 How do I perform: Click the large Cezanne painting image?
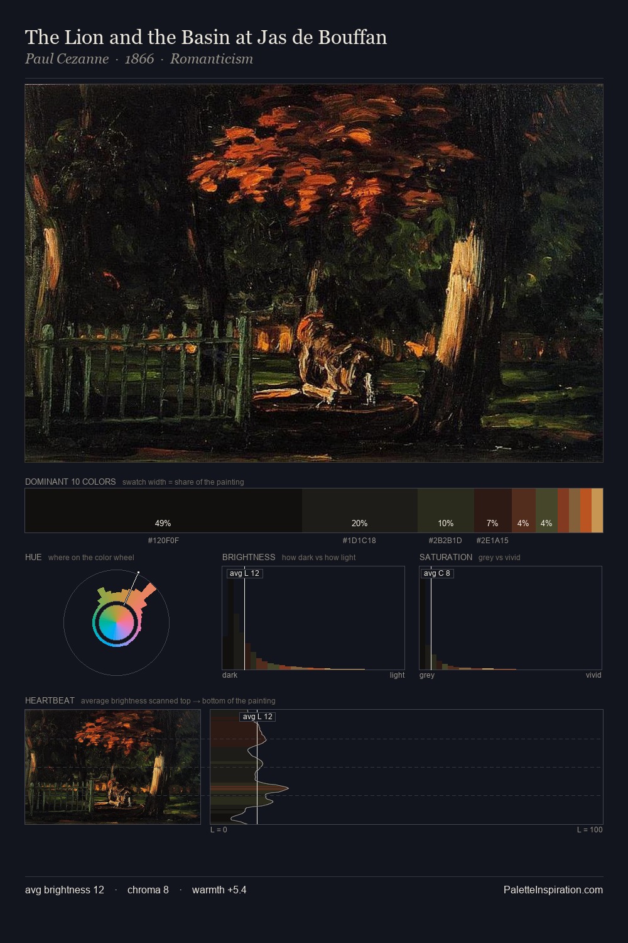point(314,273)
